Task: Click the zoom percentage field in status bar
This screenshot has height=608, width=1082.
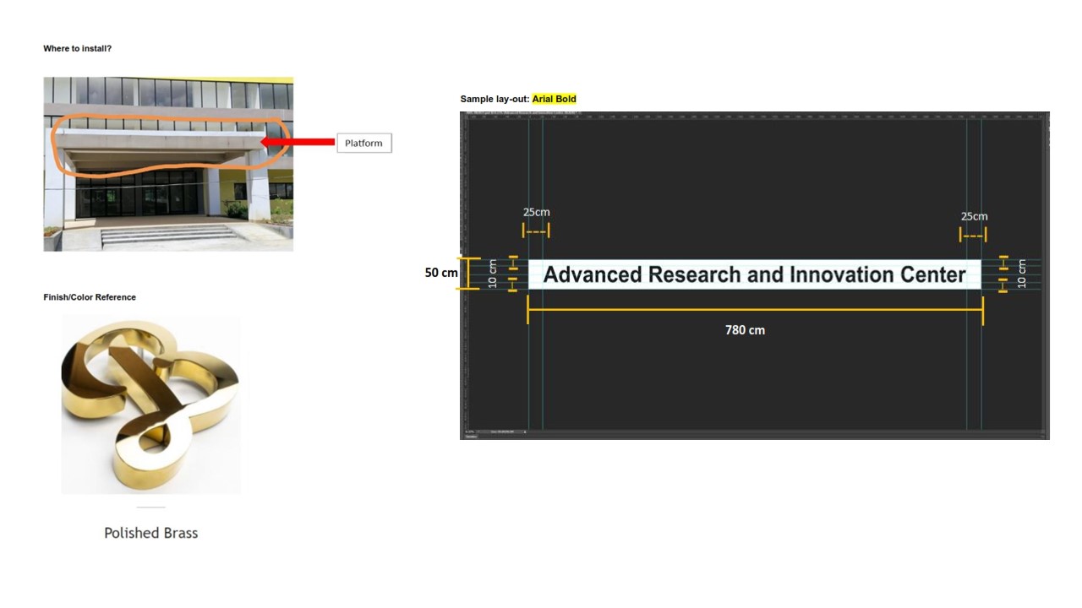Action: (x=470, y=431)
